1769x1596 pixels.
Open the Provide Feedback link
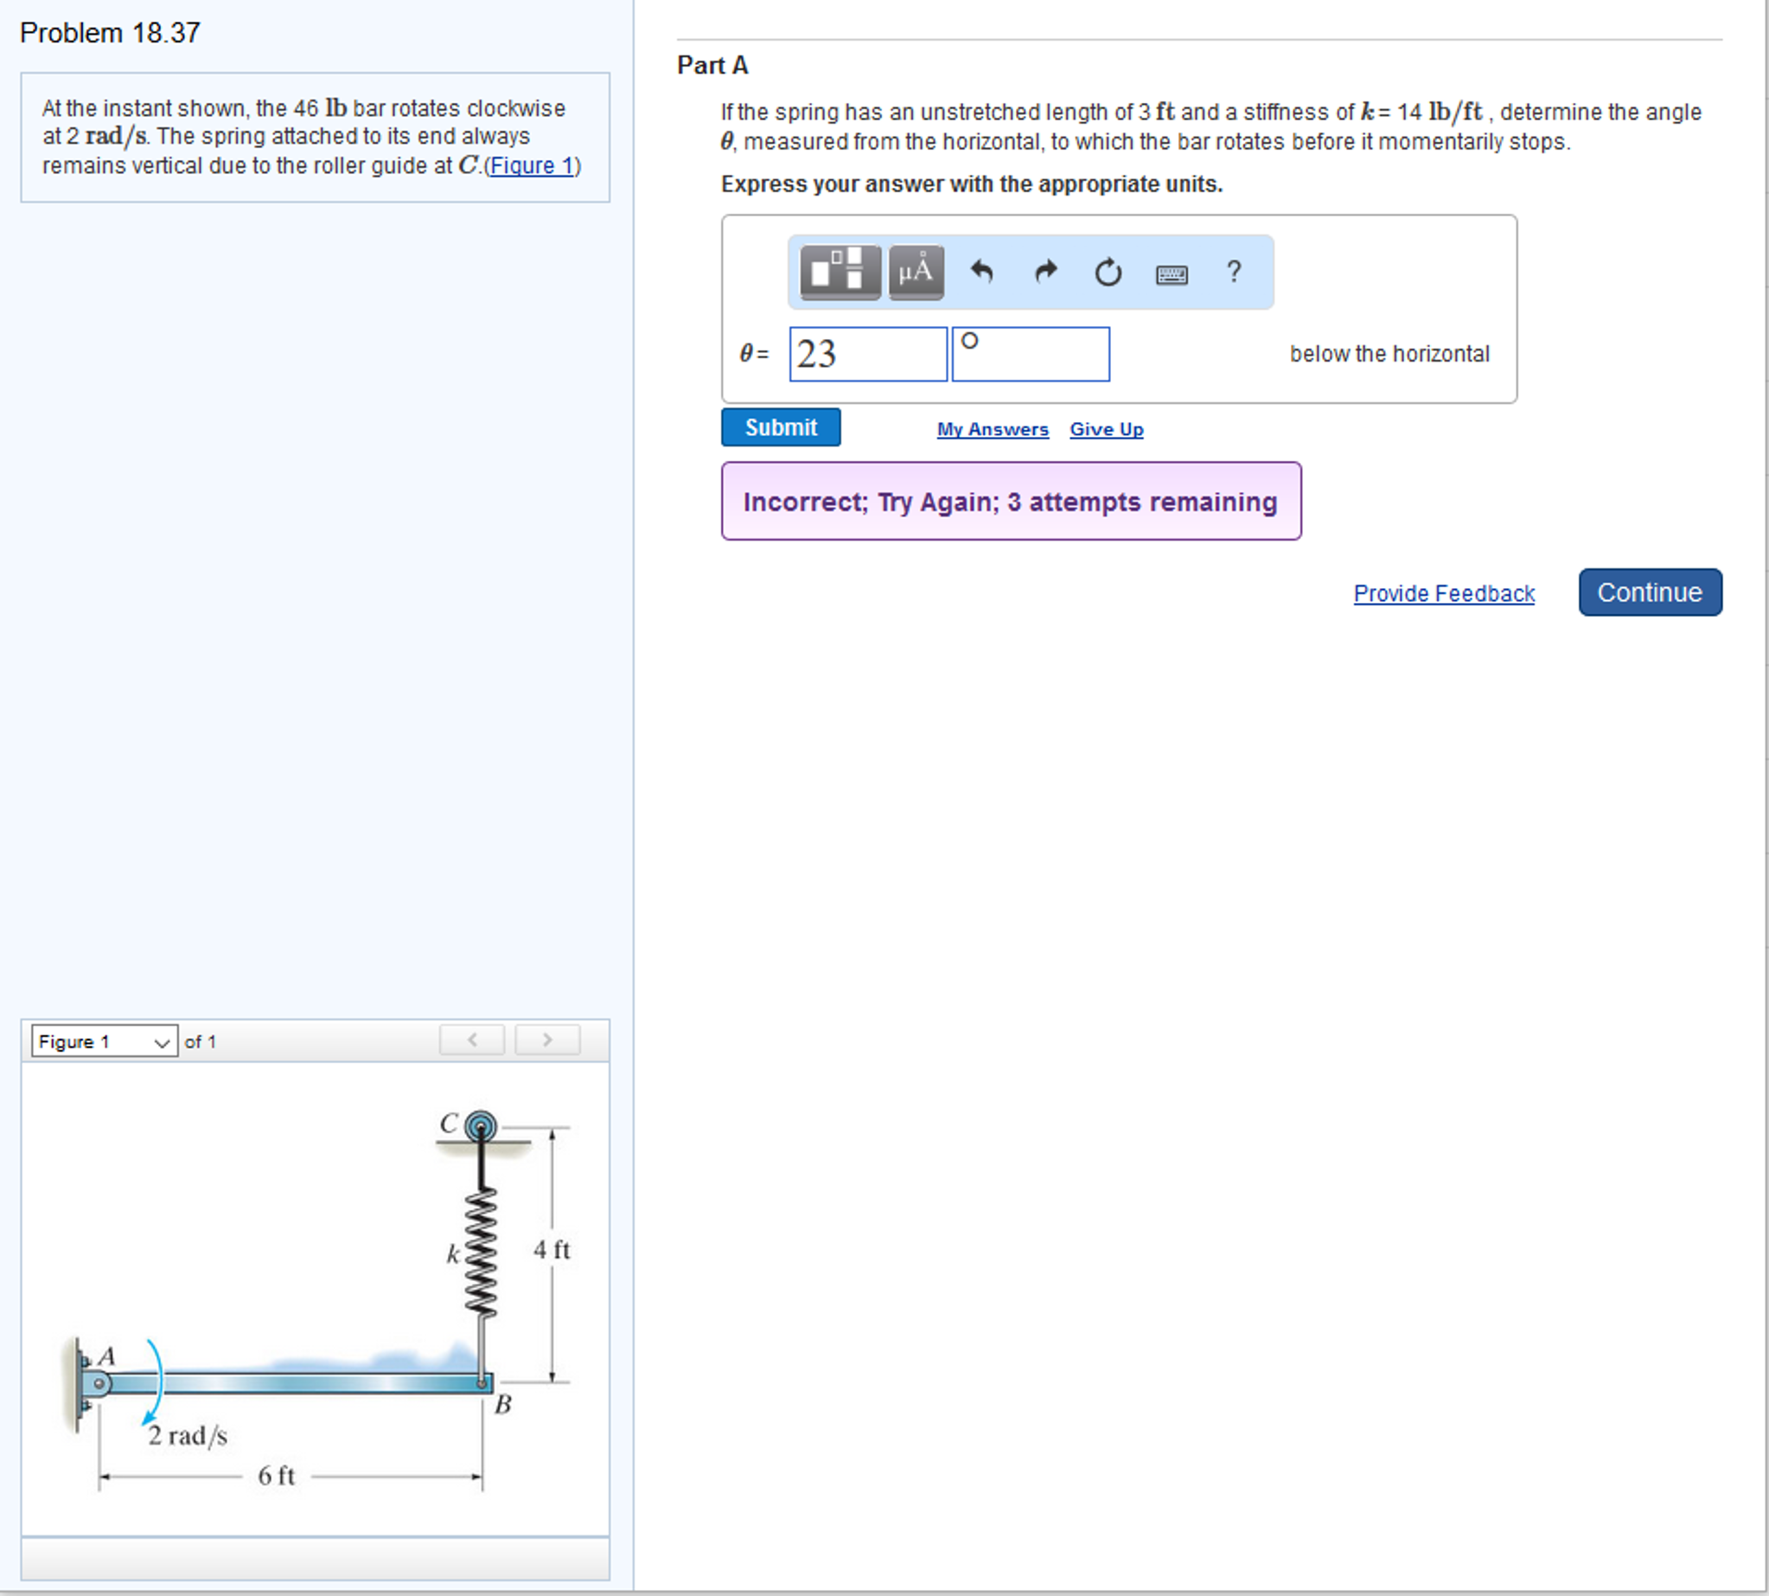pyautogui.click(x=1443, y=593)
